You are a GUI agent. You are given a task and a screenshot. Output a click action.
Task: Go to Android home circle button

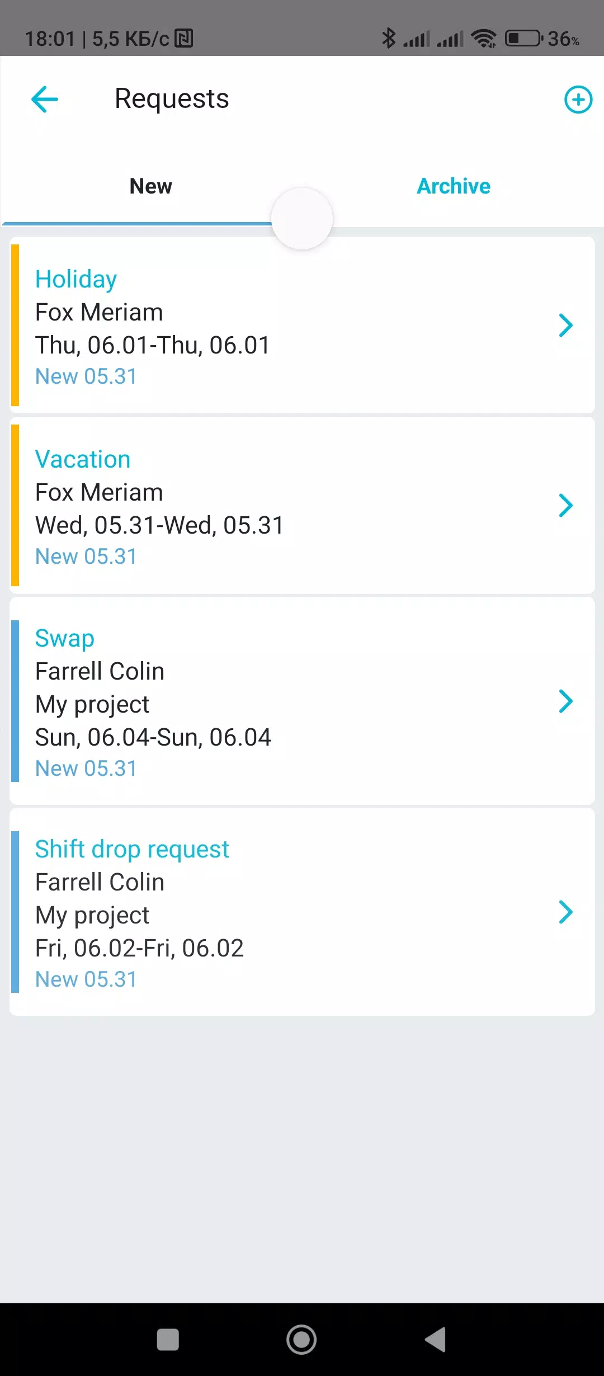[x=301, y=1340]
